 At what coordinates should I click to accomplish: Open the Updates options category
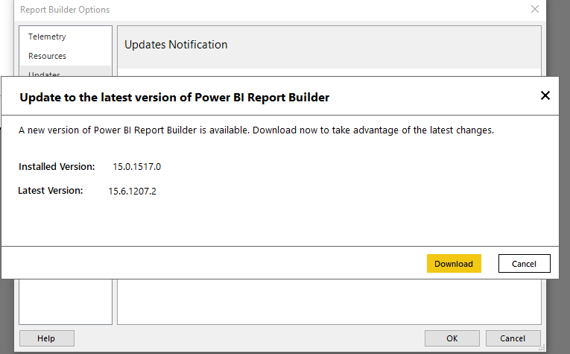66,72
